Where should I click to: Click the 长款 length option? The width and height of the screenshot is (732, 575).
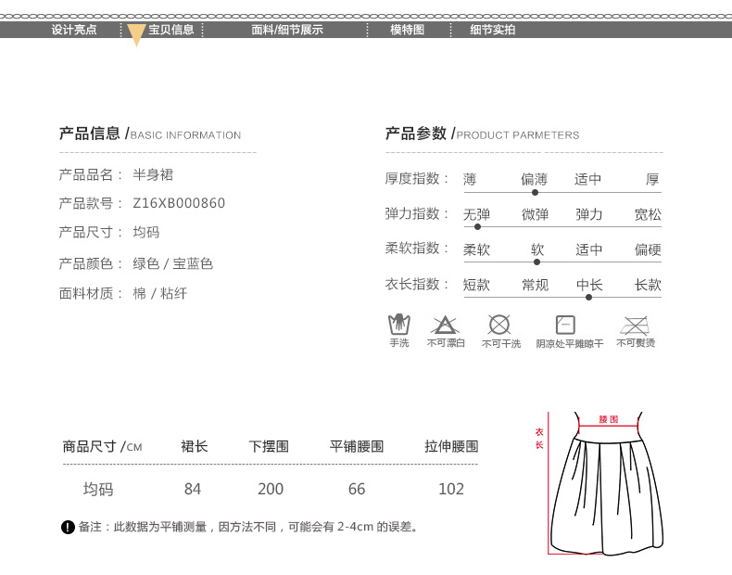pos(648,285)
